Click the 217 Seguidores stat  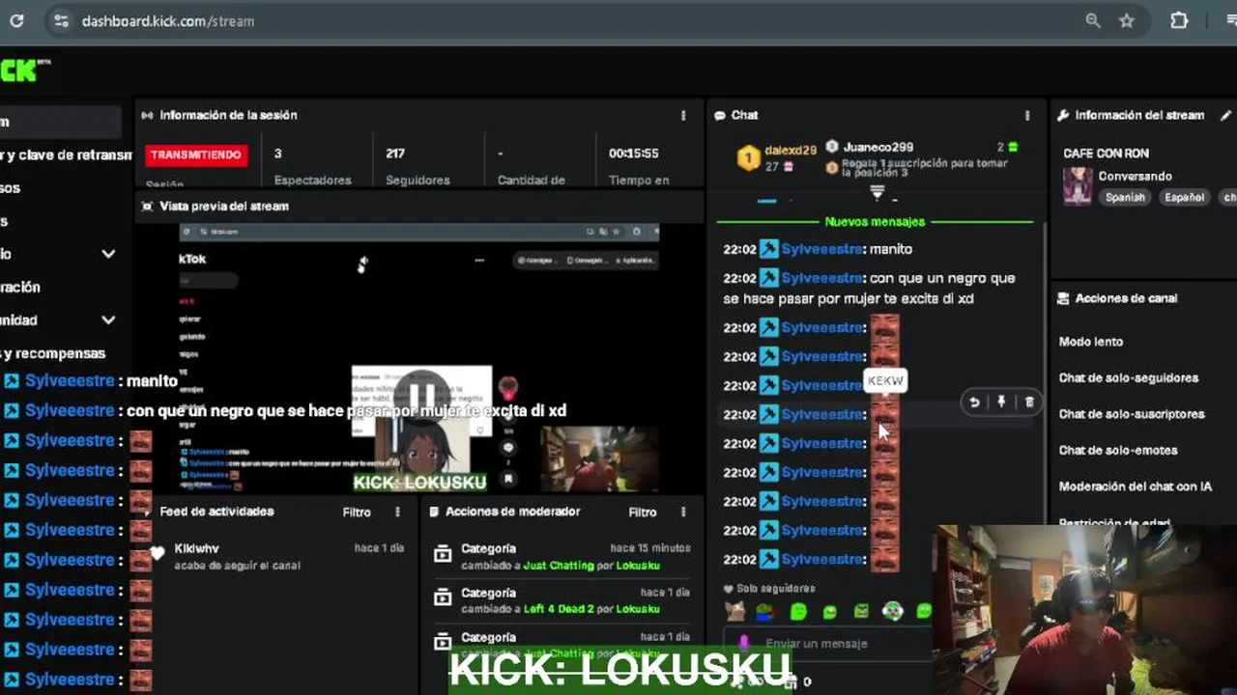coord(417,166)
